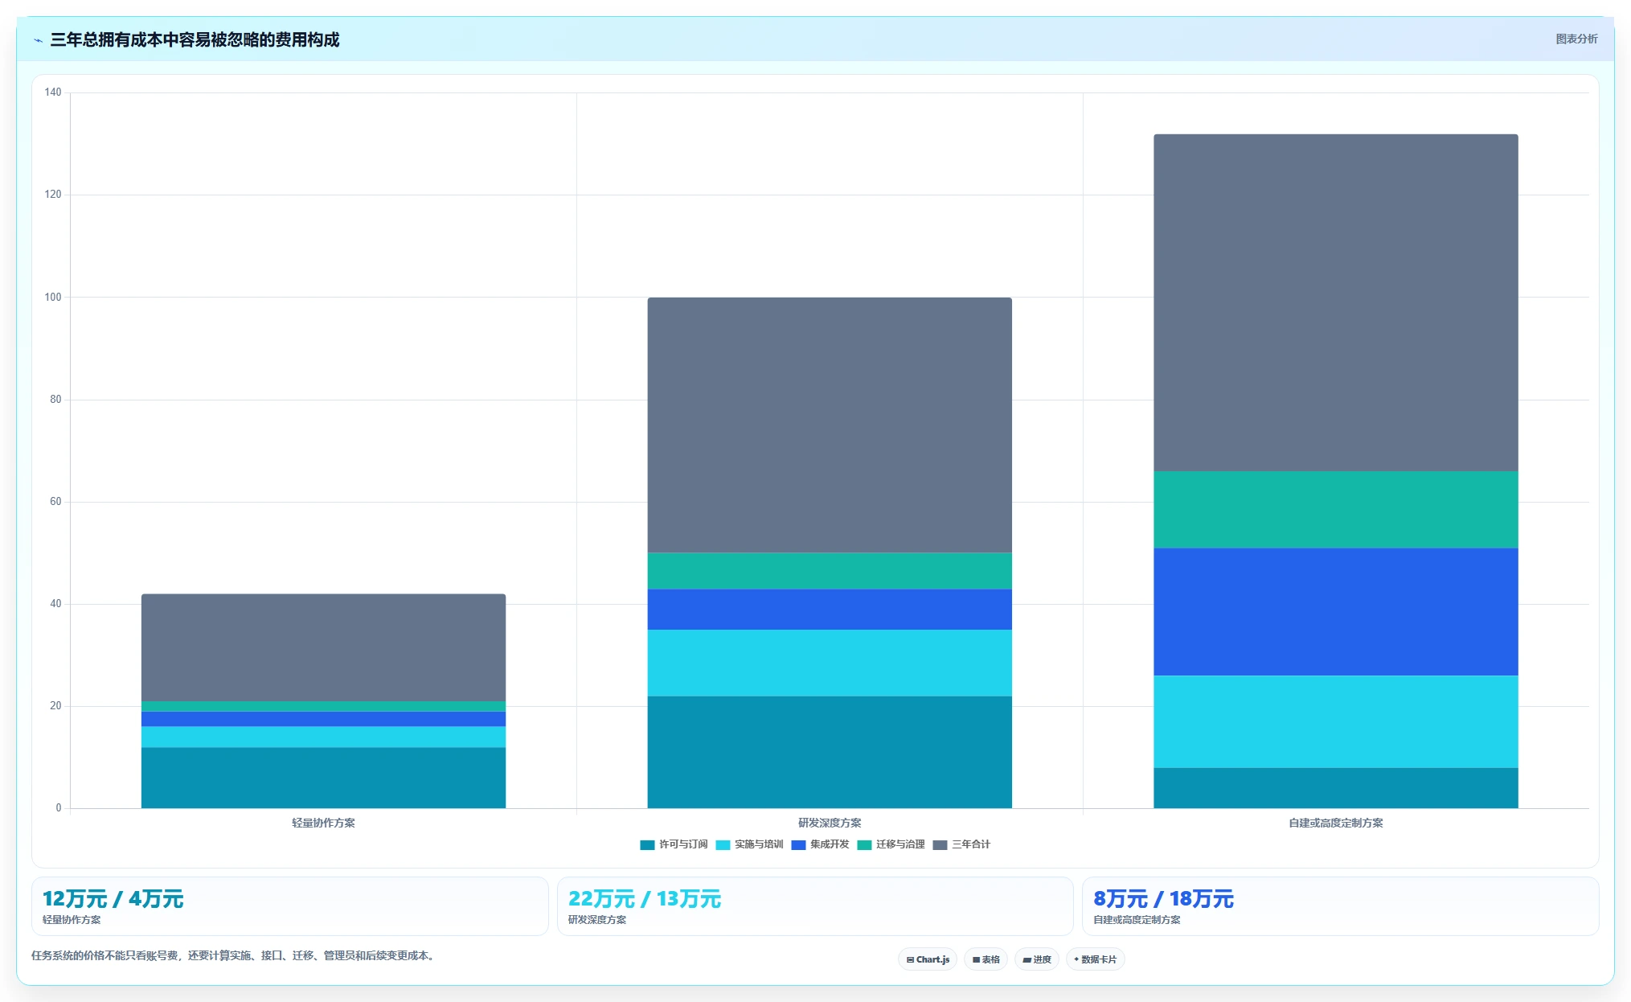This screenshot has height=1002, width=1631.
Task: Click the title 三年总拥有成本中容易被忽略的费用构成
Action: click(195, 39)
